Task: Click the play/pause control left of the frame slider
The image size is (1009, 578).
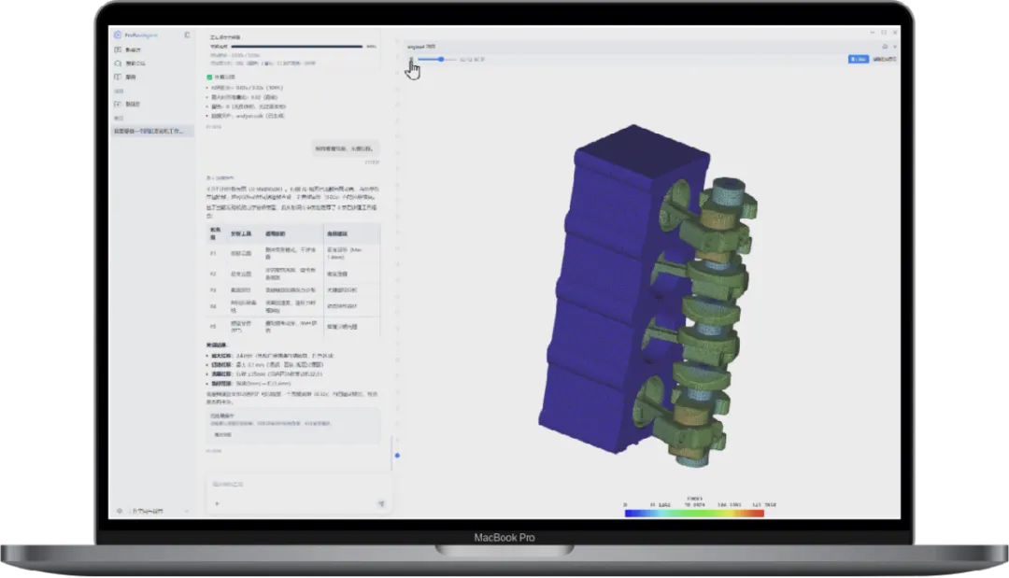Action: click(x=411, y=59)
